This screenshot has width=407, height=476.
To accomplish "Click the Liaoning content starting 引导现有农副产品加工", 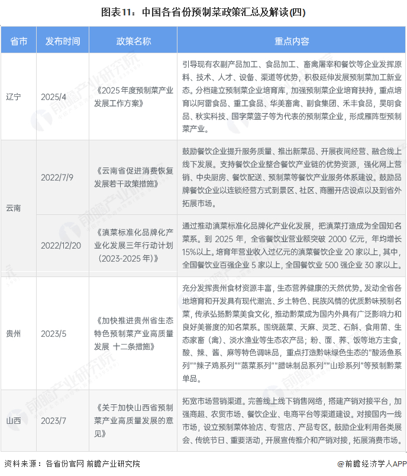I will click(292, 97).
